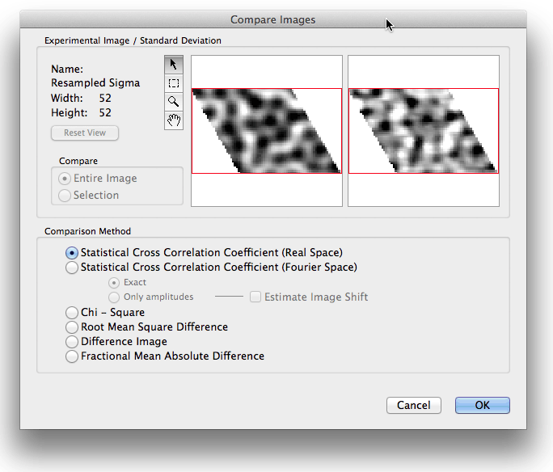Image resolution: width=553 pixels, height=472 pixels.
Task: Select the rectangular marquee selection tool
Action: pos(174,83)
